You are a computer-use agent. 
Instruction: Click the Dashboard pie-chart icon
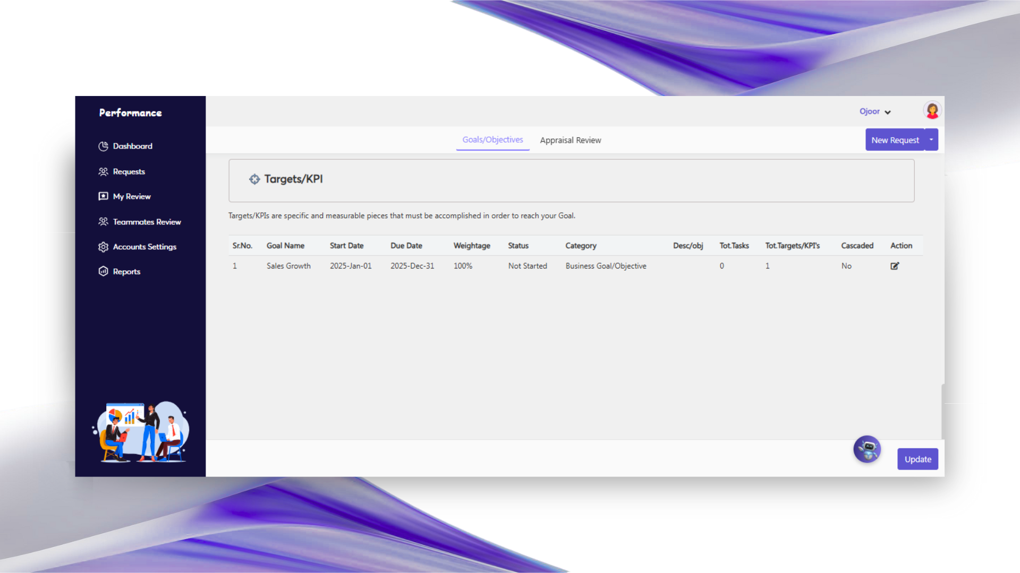(103, 146)
